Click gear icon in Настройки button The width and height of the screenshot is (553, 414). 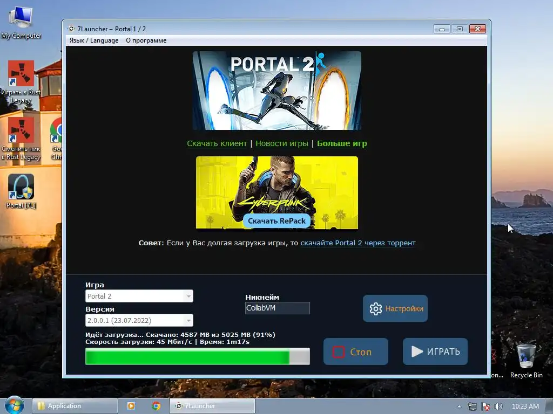[x=376, y=309]
